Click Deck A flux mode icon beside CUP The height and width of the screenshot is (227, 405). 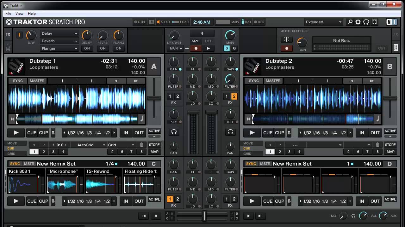[x=53, y=133]
